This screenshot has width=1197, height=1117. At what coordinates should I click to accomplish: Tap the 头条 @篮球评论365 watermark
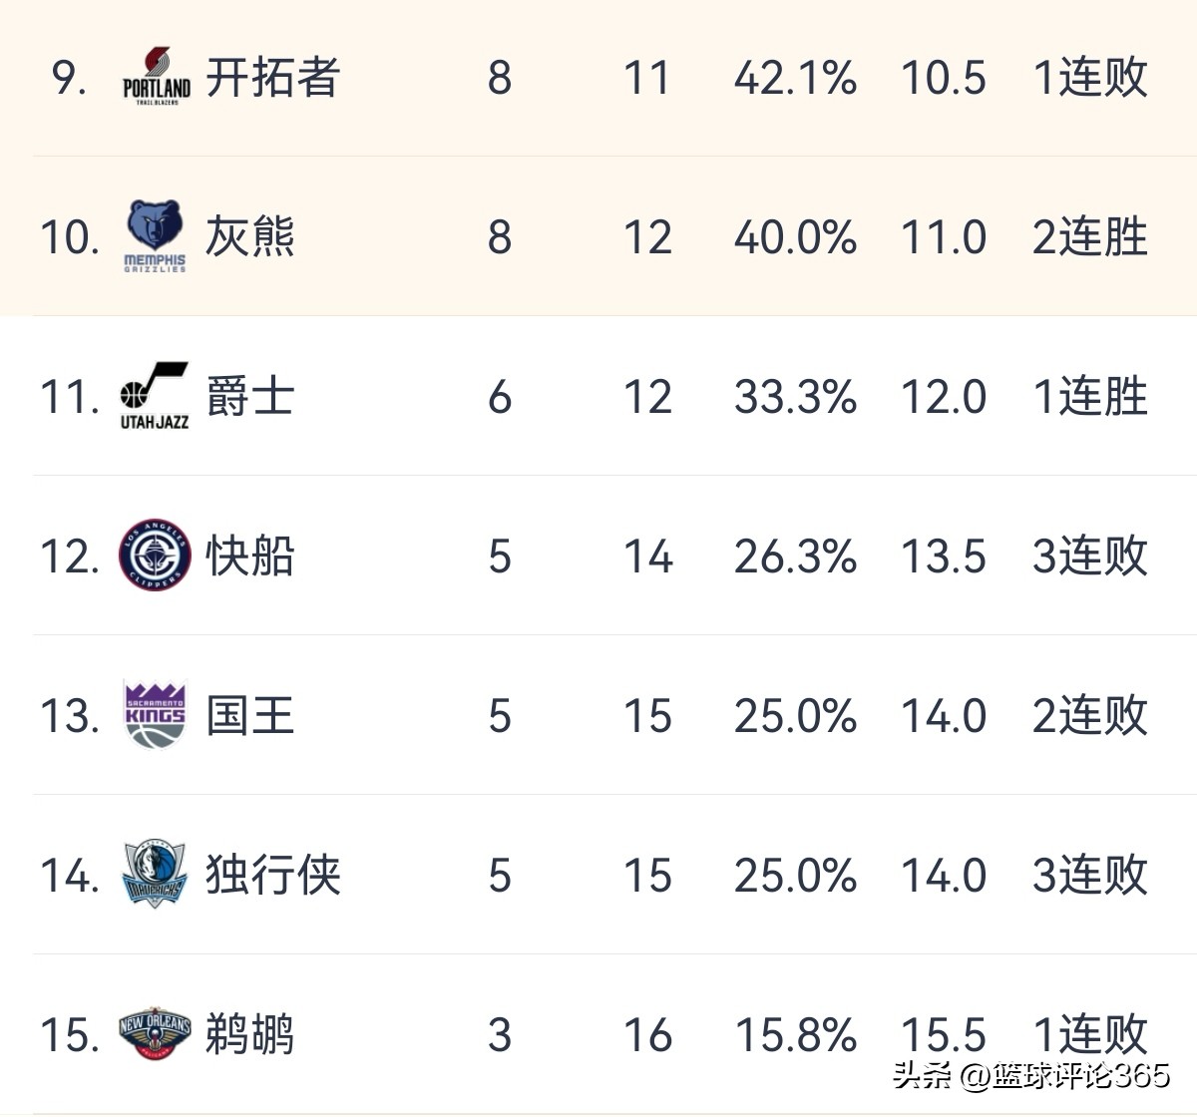click(1030, 1075)
